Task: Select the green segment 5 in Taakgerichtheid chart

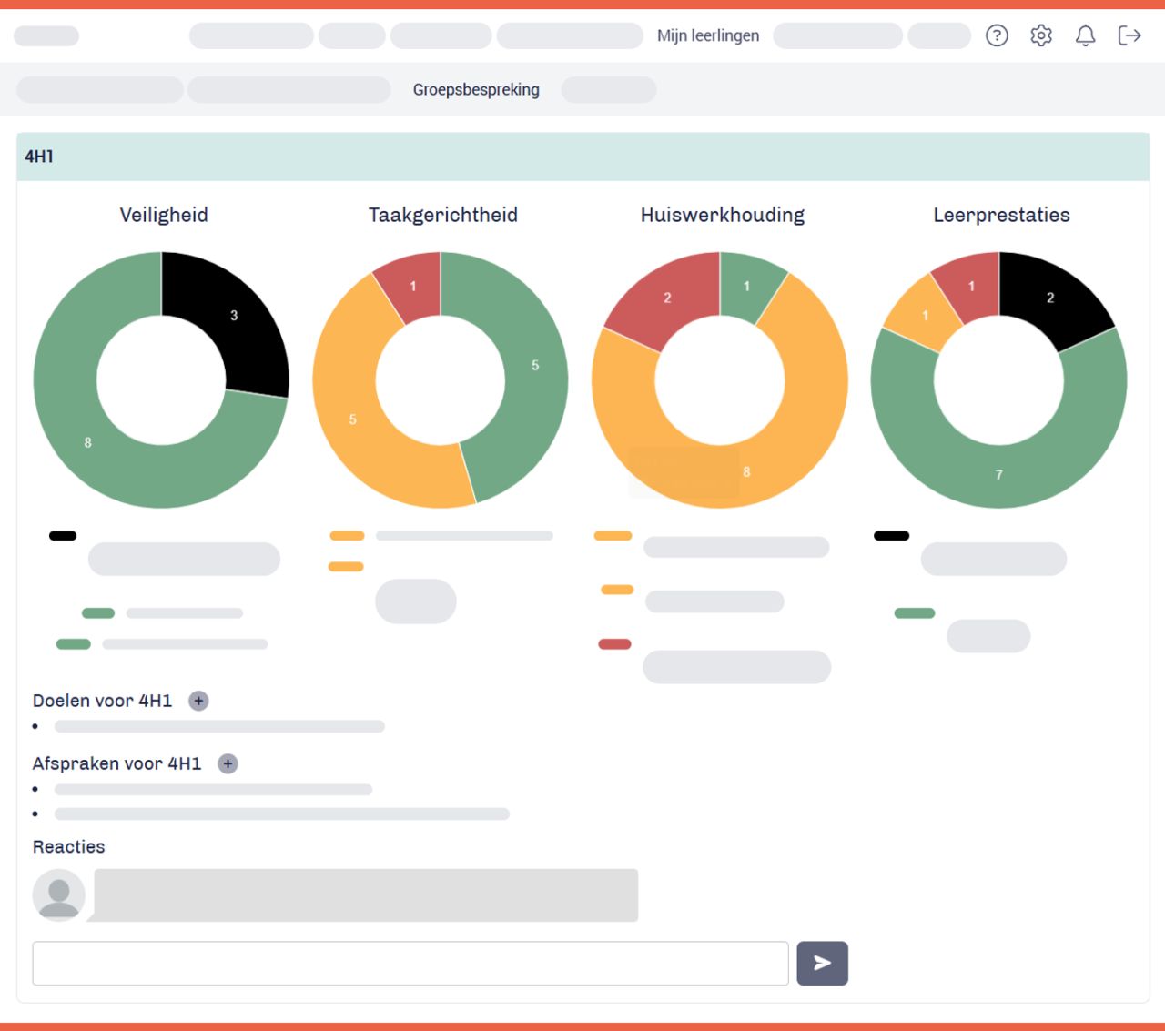Action: (535, 365)
